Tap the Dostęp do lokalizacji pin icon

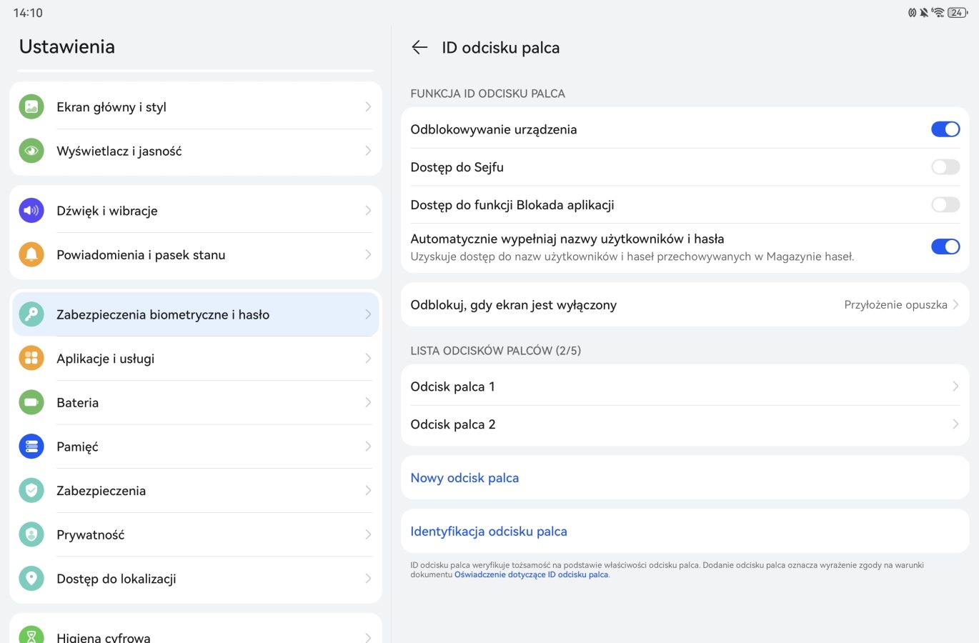[x=31, y=579]
